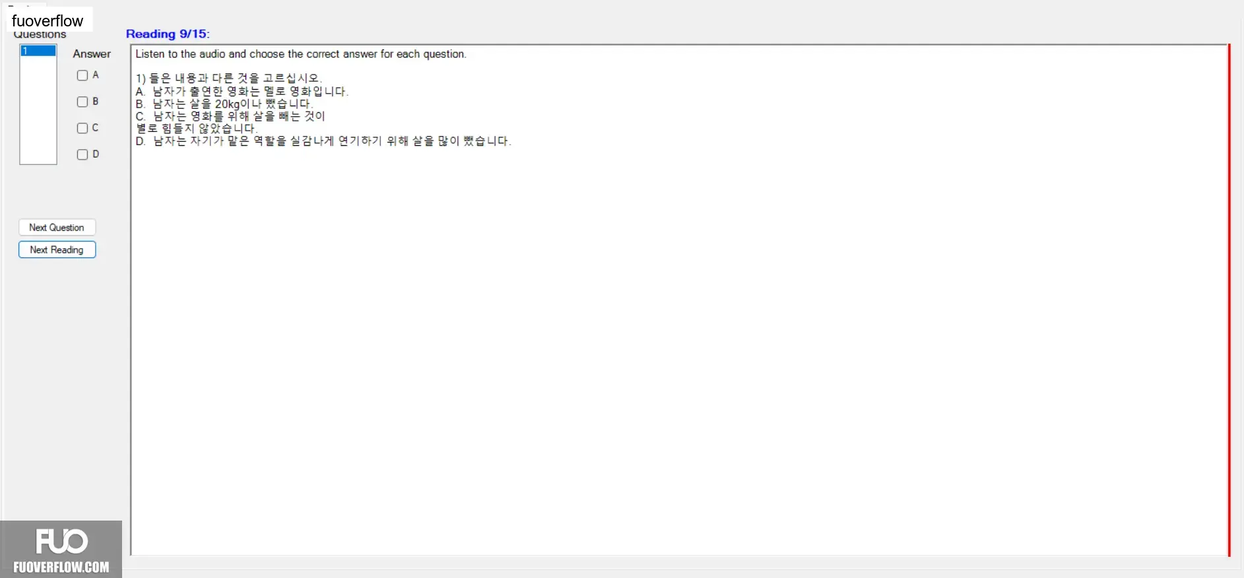
Task: Check answer option B
Action: (82, 102)
